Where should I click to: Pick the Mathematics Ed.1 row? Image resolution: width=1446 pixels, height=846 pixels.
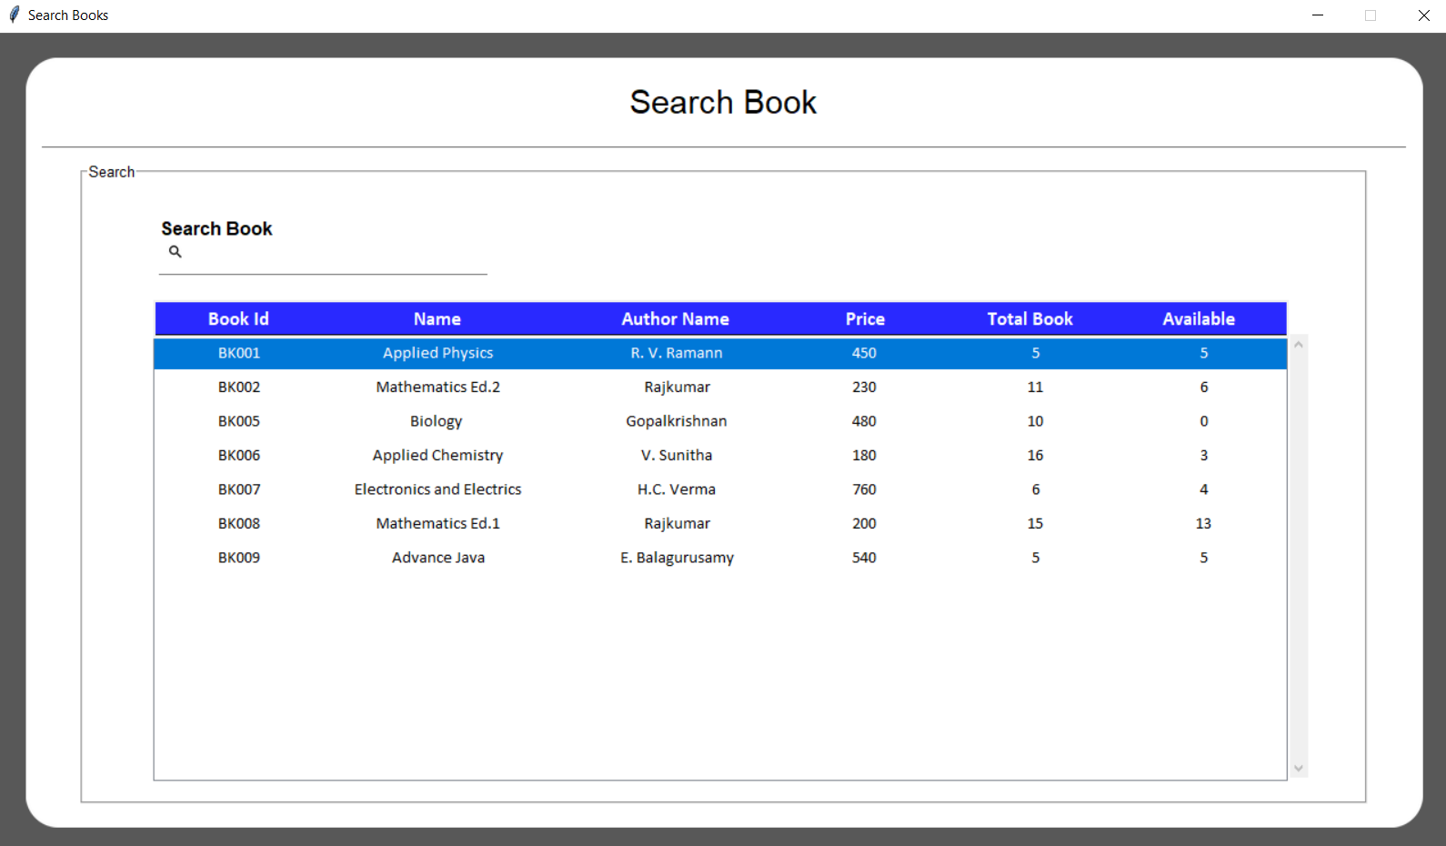pyautogui.click(x=437, y=524)
